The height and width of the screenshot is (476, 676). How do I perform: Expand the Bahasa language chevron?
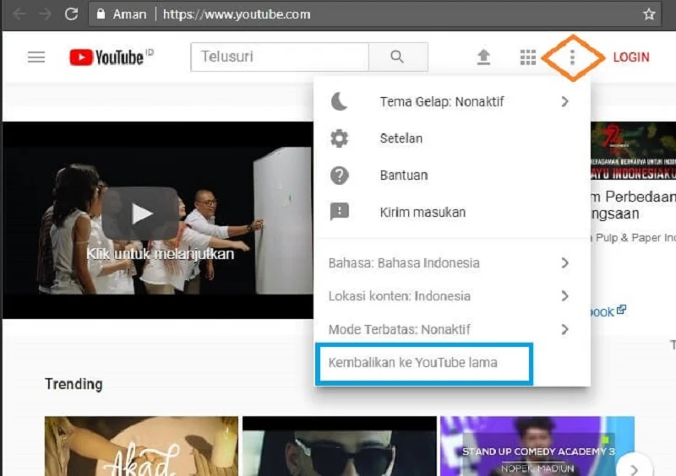pyautogui.click(x=564, y=262)
